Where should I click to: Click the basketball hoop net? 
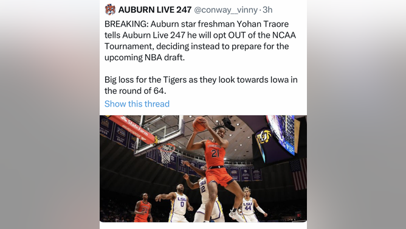pyautogui.click(x=167, y=153)
